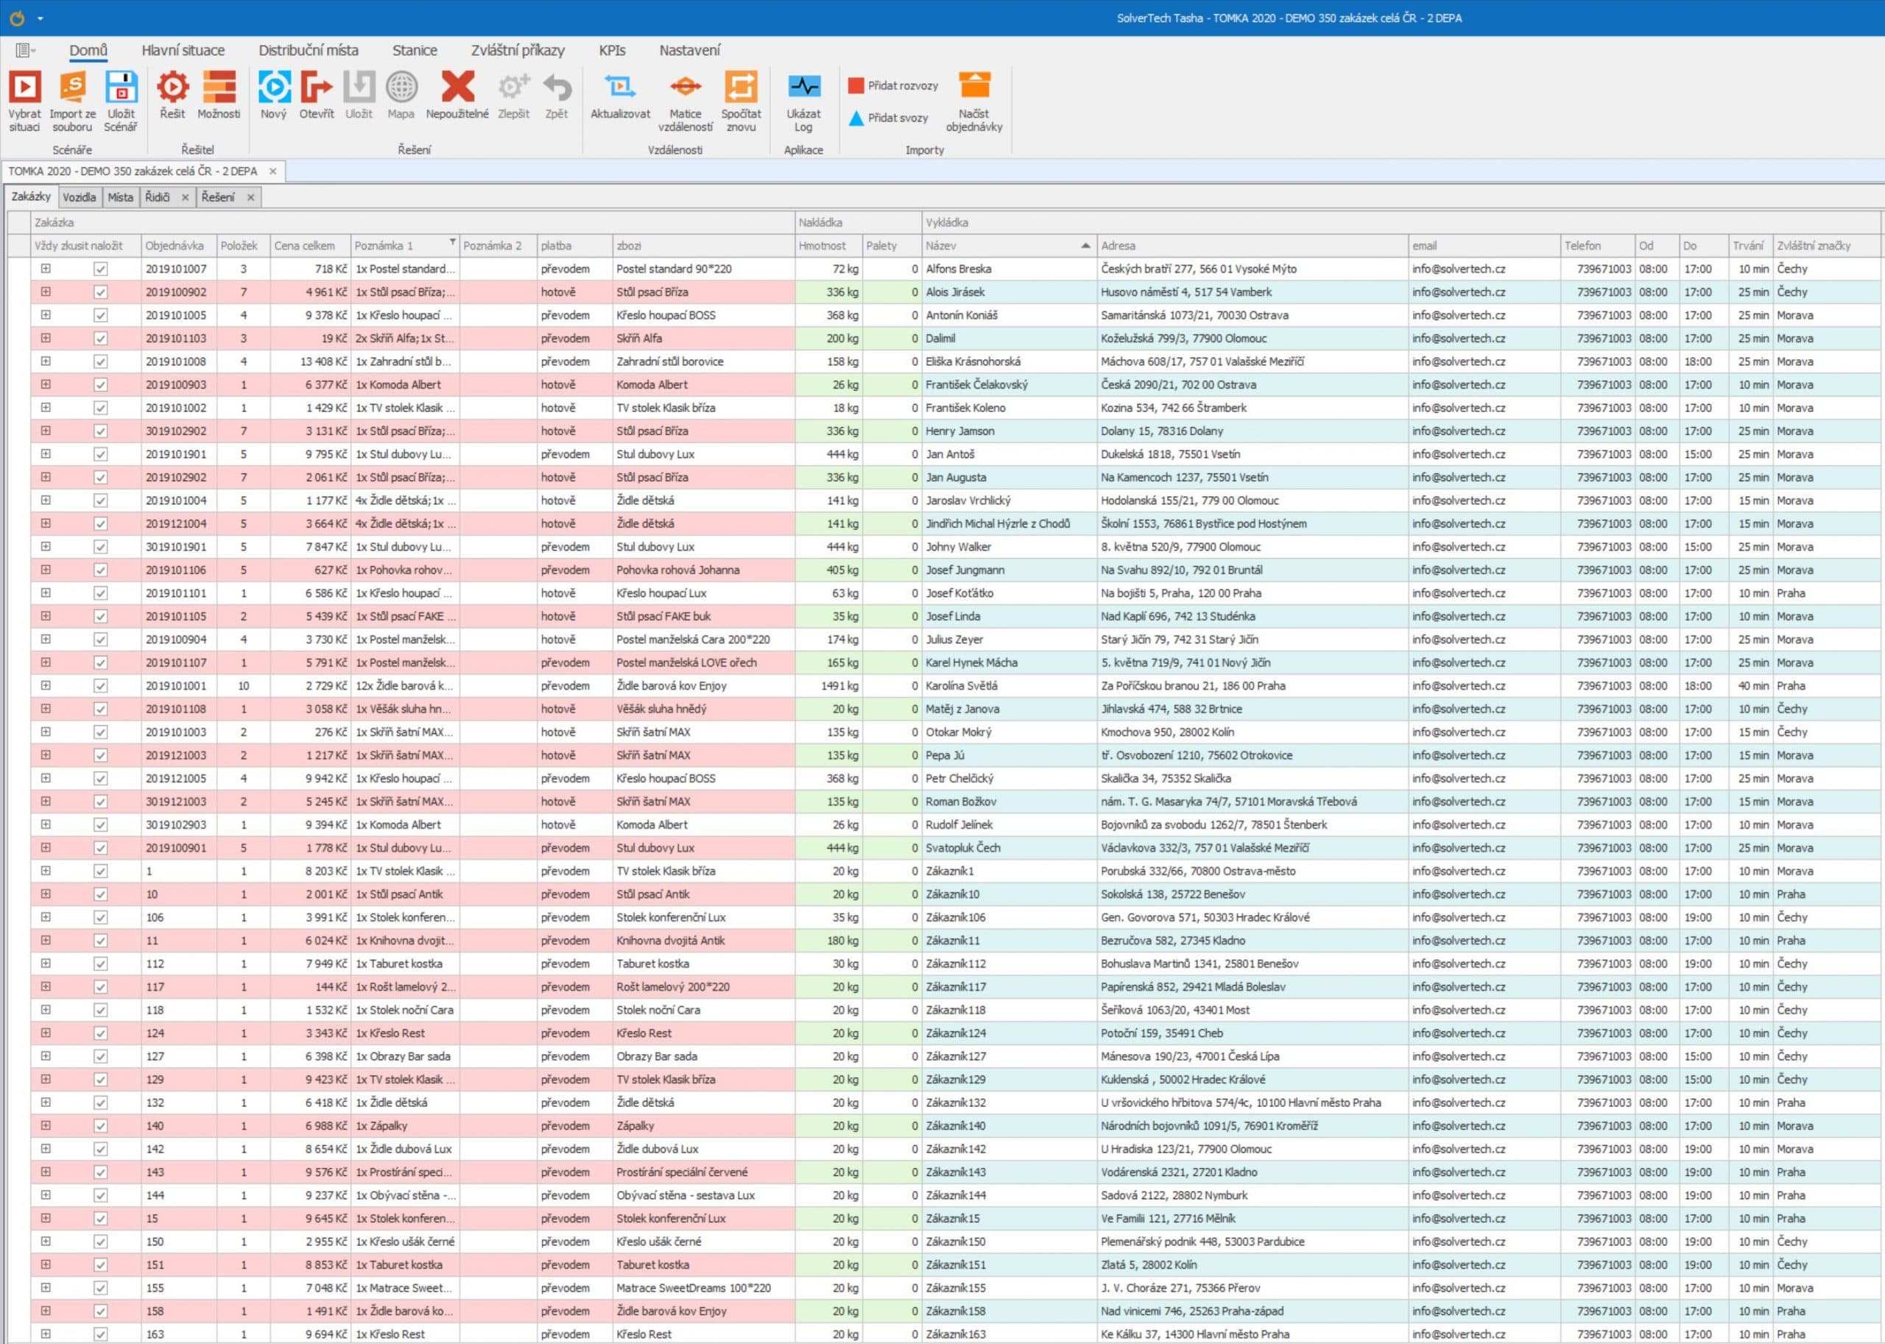Switch to the KPIs ribbon tab
Viewport: 1885px width, 1344px height.
tap(612, 51)
